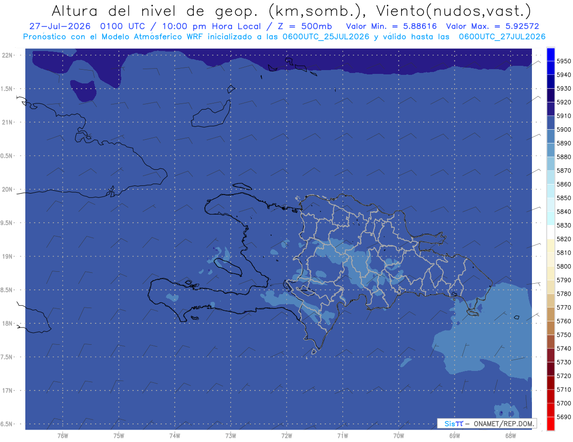Click the 18N latitude label
Screen dimensions: 573x442
(x=8, y=323)
